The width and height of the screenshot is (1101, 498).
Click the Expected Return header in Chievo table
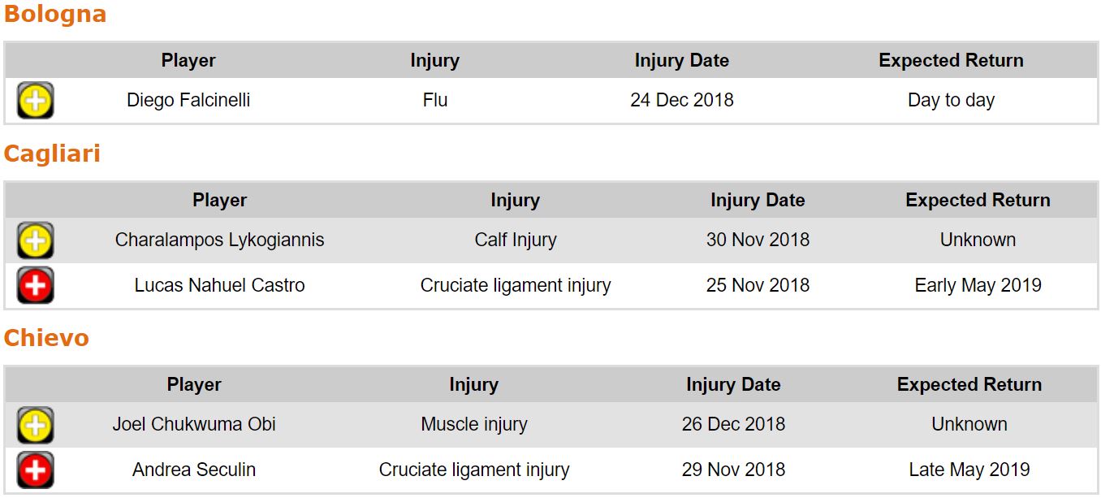[x=969, y=385]
